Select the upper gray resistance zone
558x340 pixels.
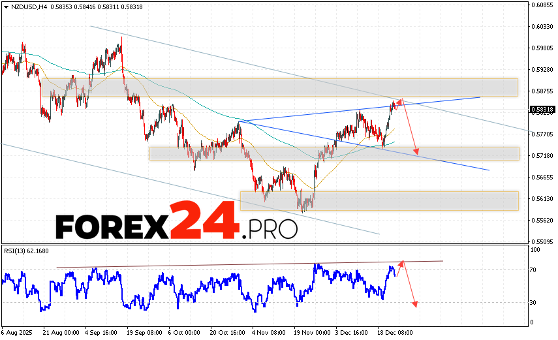tap(281, 87)
